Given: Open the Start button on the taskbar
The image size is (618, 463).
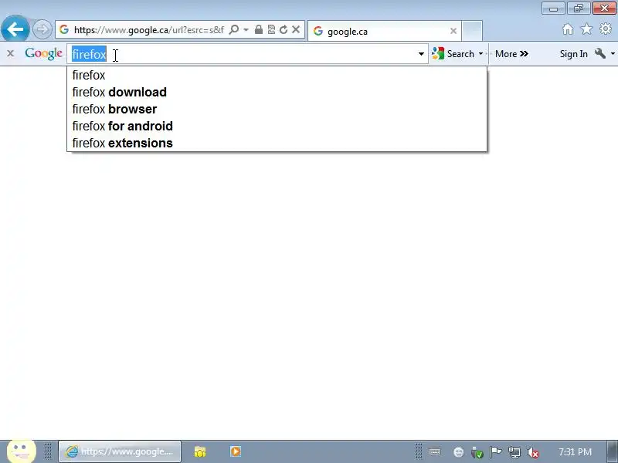Looking at the screenshot, I should [22, 451].
